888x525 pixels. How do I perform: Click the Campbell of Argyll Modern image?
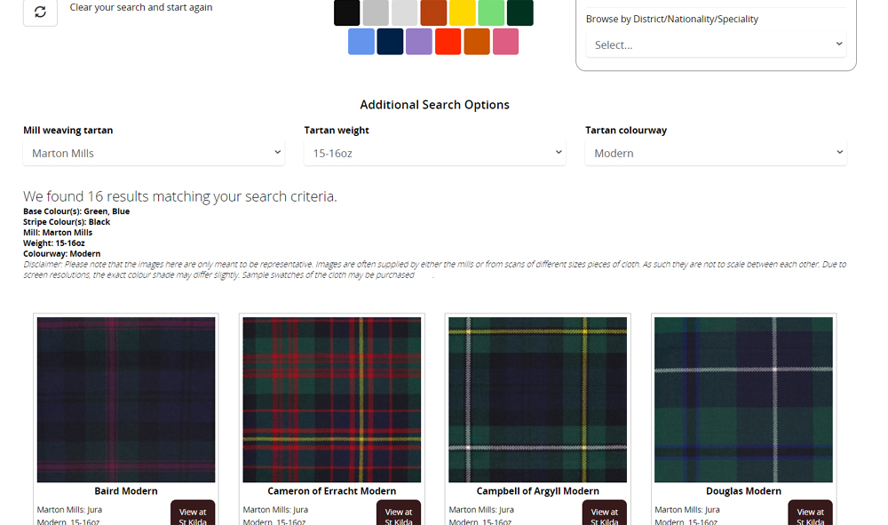(538, 400)
